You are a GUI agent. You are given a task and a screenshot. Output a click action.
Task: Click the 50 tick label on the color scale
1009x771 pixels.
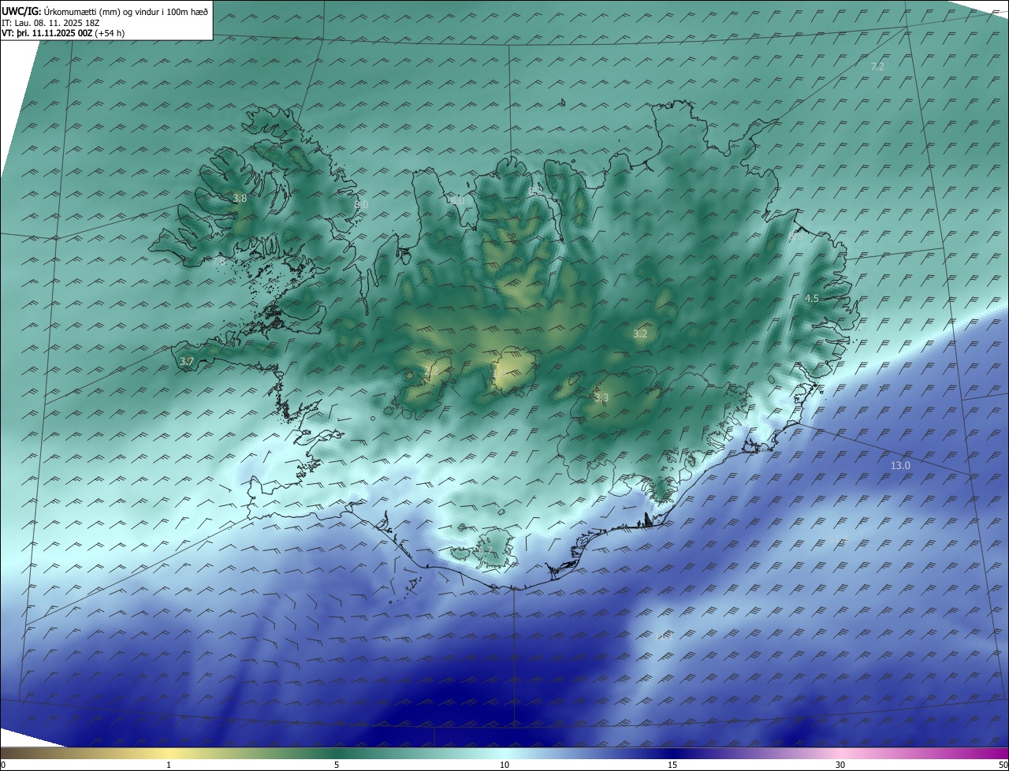(1003, 765)
